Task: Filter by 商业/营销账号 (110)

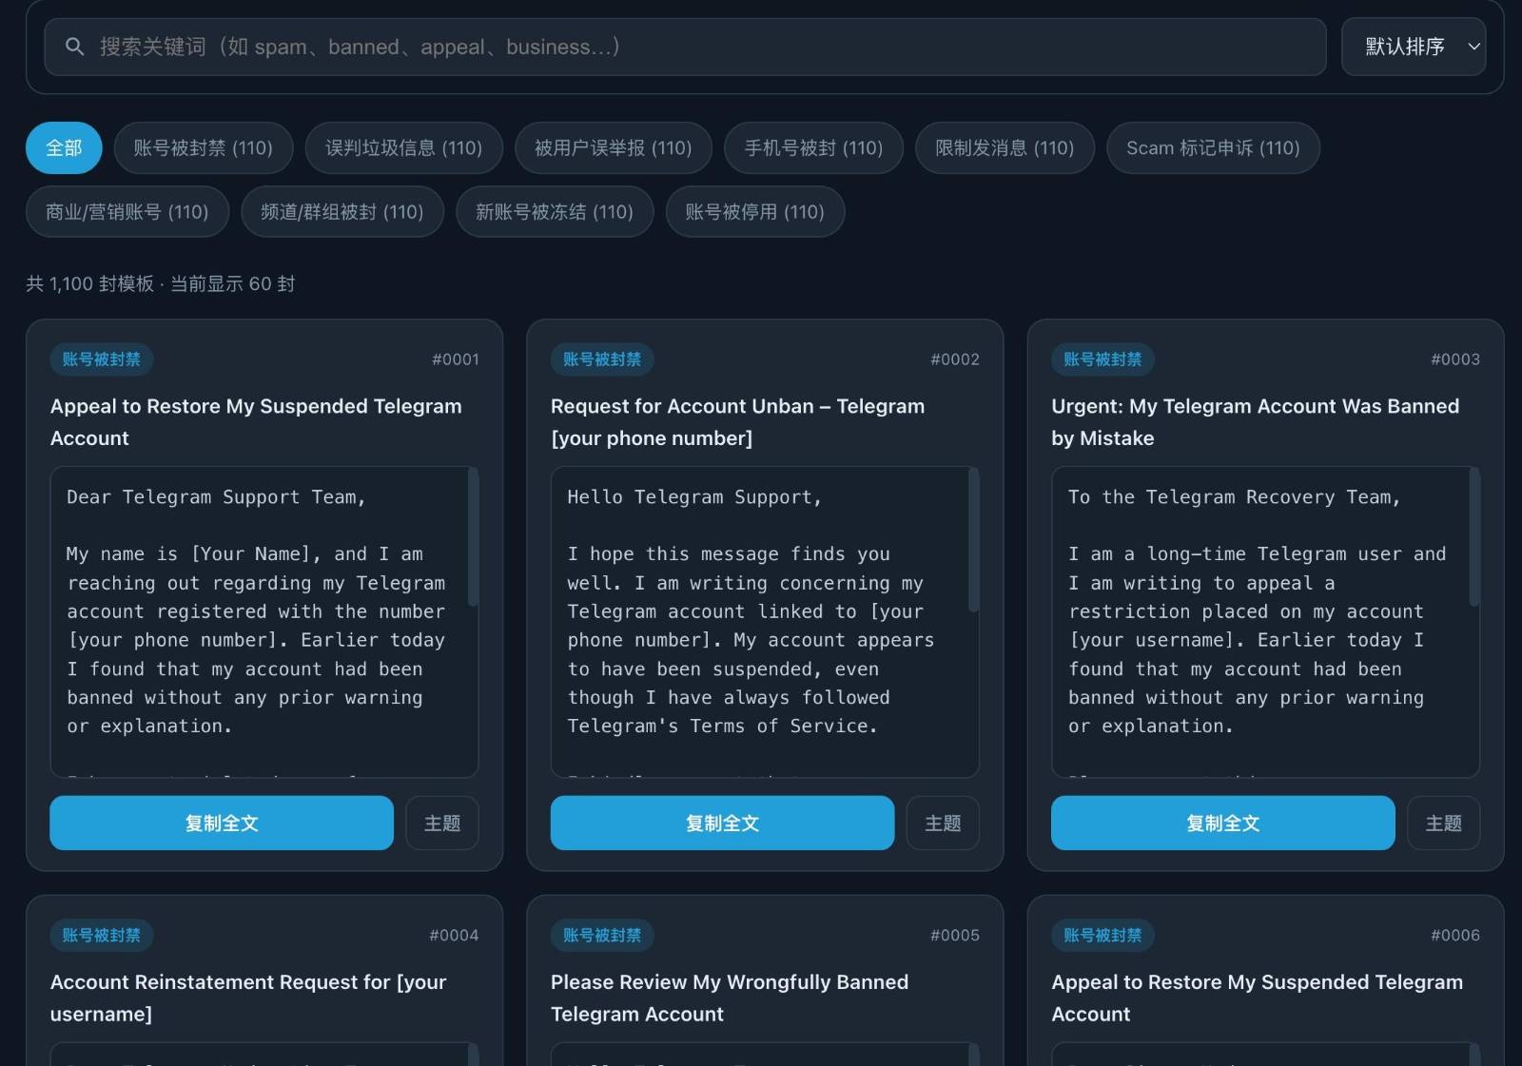Action: [x=127, y=211]
